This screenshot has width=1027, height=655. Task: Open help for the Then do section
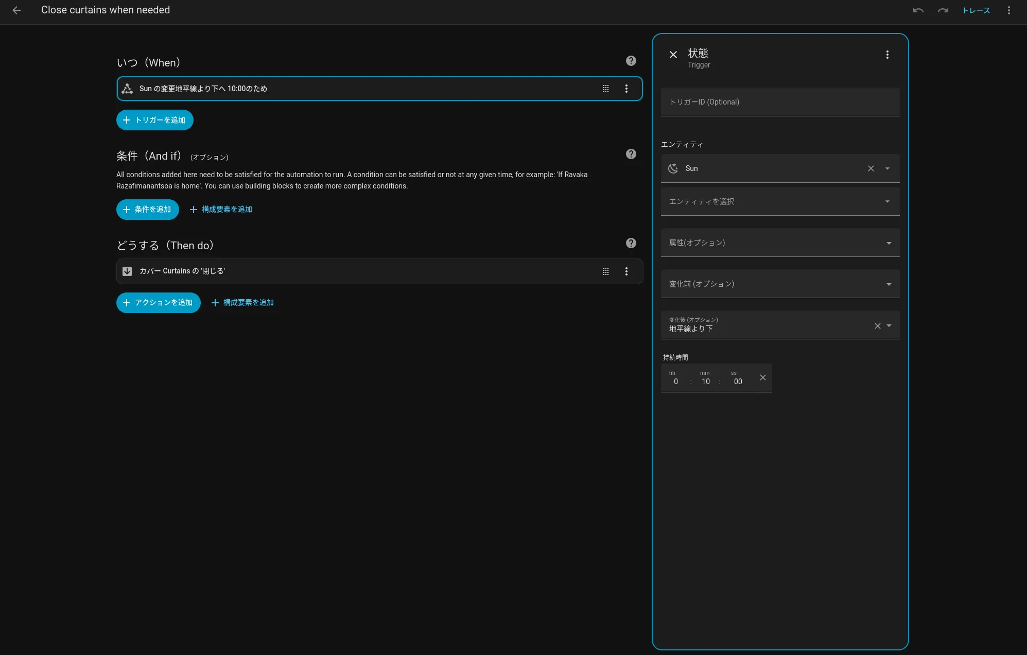[x=631, y=243]
